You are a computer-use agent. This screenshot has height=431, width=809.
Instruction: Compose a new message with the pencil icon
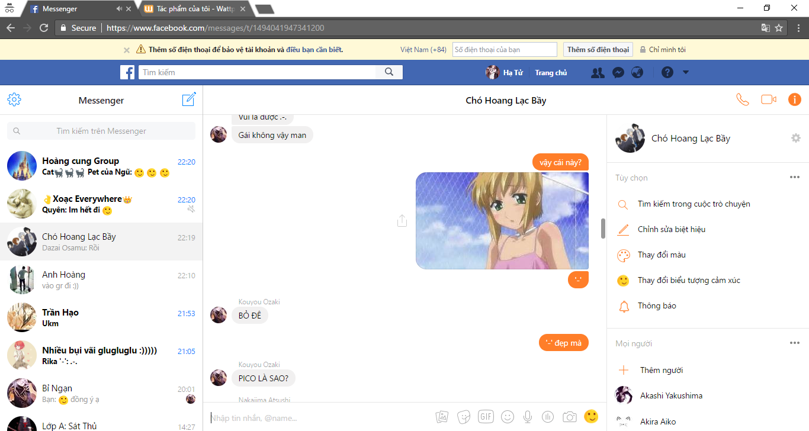(188, 99)
